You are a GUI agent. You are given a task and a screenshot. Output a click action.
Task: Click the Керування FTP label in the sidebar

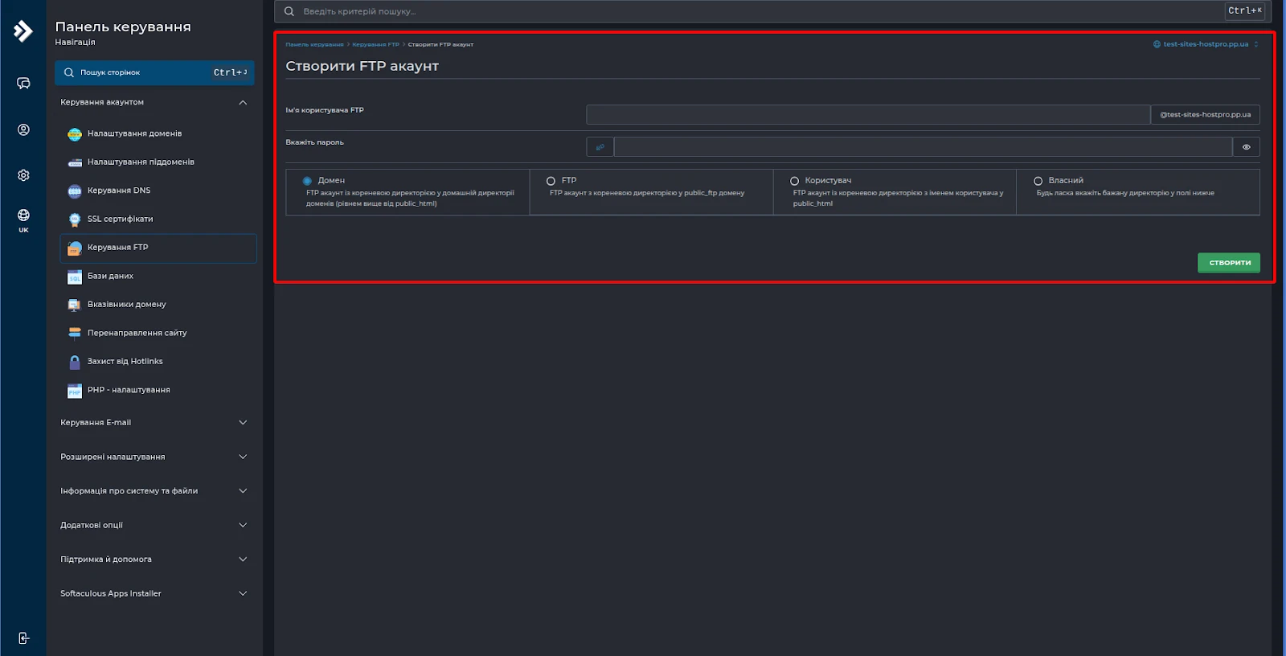[117, 248]
